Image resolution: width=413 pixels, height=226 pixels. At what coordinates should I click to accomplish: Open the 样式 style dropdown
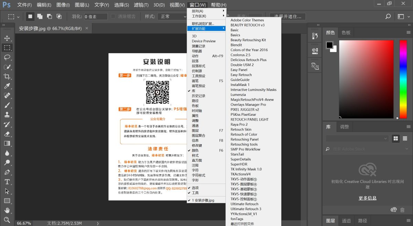pos(172,16)
